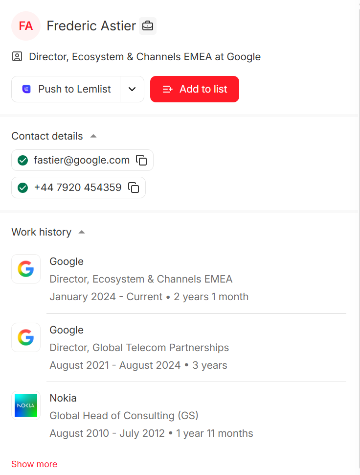The image size is (360, 475).
Task: Click Show more work history link
Action: click(x=34, y=464)
